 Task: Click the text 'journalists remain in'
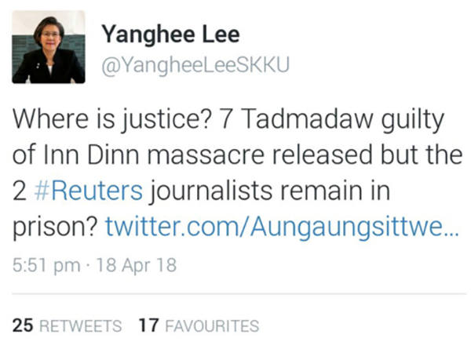[269, 191]
